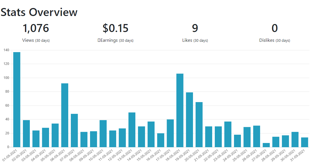The height and width of the screenshot is (167, 312).
Task: Click the Views (30 days) label
Action: tap(36, 40)
